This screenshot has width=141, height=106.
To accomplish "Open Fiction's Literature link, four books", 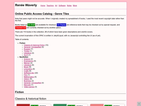I will pyautogui.click(x=28, y=53).
